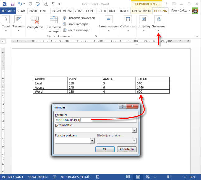Switch to Print Layout view icon

[x=138, y=177]
